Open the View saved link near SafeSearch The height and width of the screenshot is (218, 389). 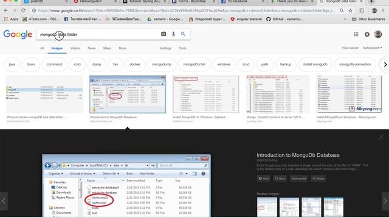coord(350,48)
